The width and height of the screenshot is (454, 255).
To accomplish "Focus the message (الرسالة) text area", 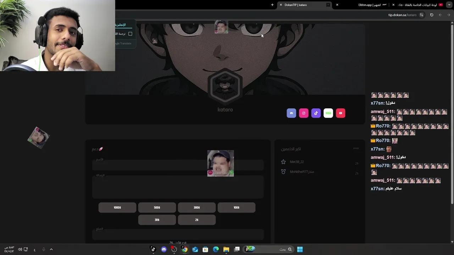I will pyautogui.click(x=178, y=187).
